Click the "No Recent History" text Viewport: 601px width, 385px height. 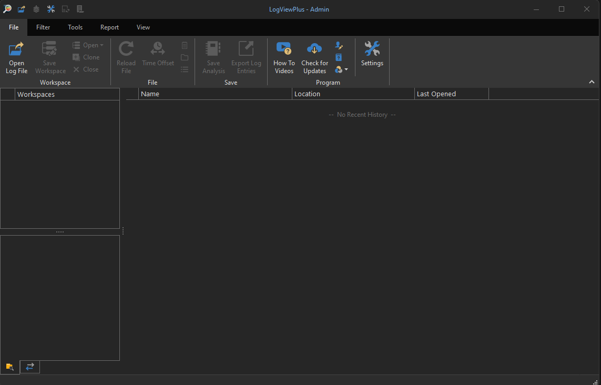pyautogui.click(x=362, y=115)
